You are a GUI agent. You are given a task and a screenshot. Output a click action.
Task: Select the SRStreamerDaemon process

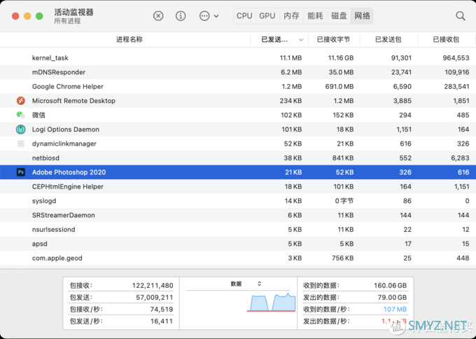[x=64, y=215]
